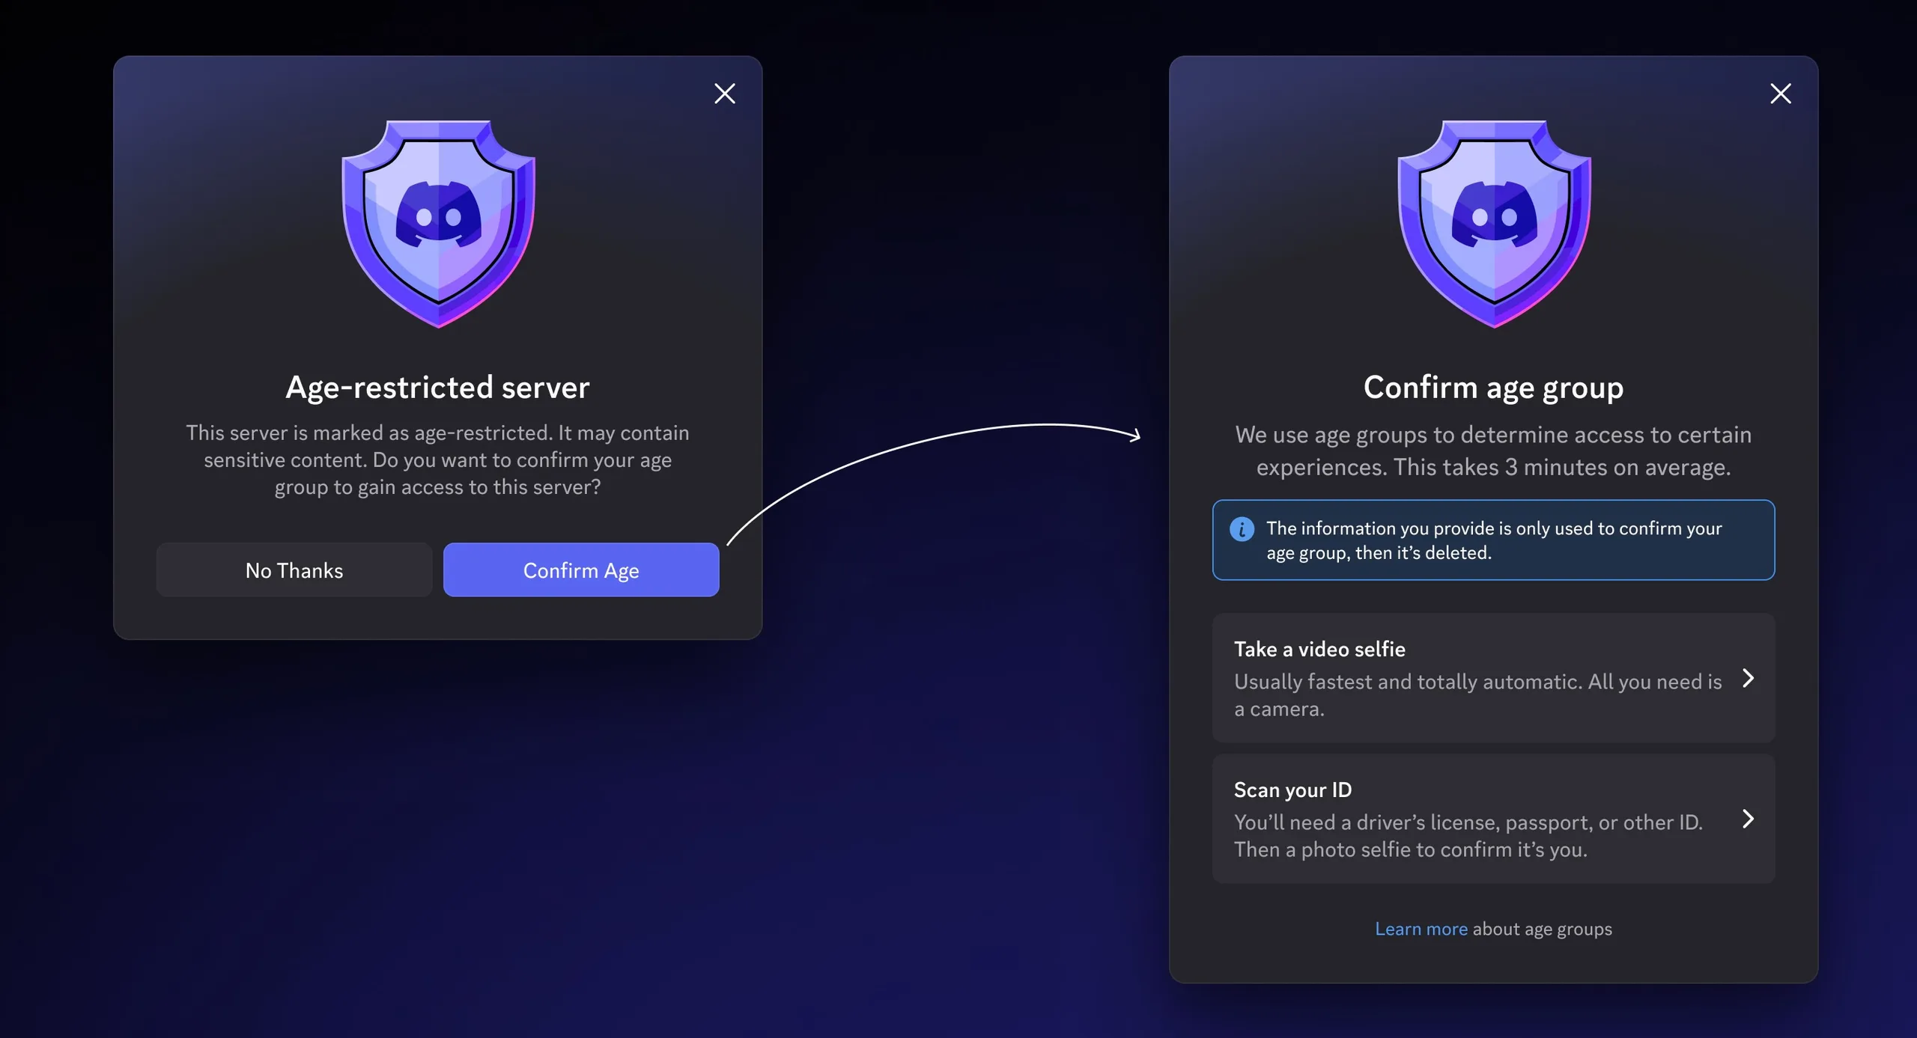Image resolution: width=1917 pixels, height=1038 pixels.
Task: Click the Confirm age group heading
Action: [1493, 387]
